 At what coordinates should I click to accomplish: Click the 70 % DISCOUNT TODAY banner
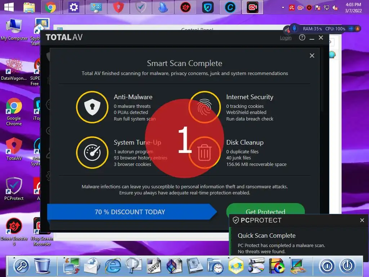click(x=132, y=212)
